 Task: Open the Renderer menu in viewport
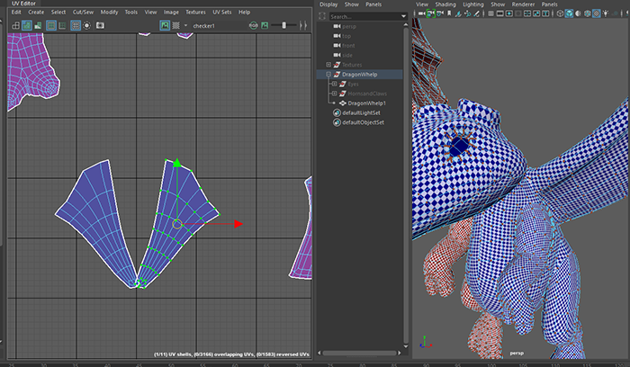pyautogui.click(x=524, y=4)
